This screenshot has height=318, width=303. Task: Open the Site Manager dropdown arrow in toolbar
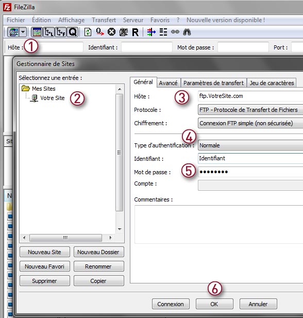point(23,32)
